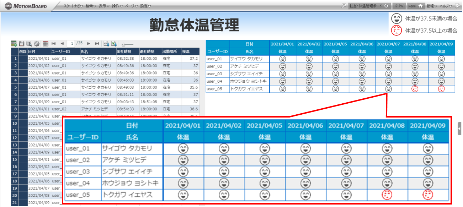Open the 表示 menu
This screenshot has height=207, width=463.
coord(104,6)
